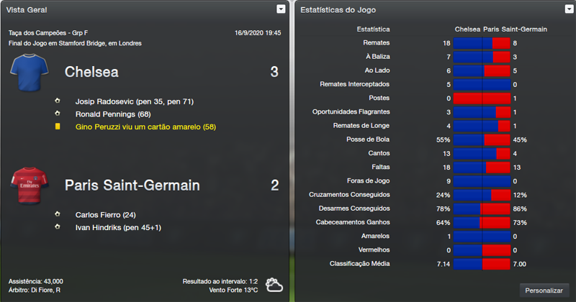Open Paris Saint-Germain team name link
This screenshot has height=302, width=576.
point(132,186)
